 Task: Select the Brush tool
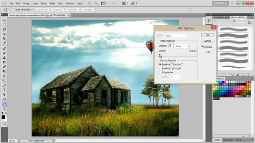[x=4, y=53]
